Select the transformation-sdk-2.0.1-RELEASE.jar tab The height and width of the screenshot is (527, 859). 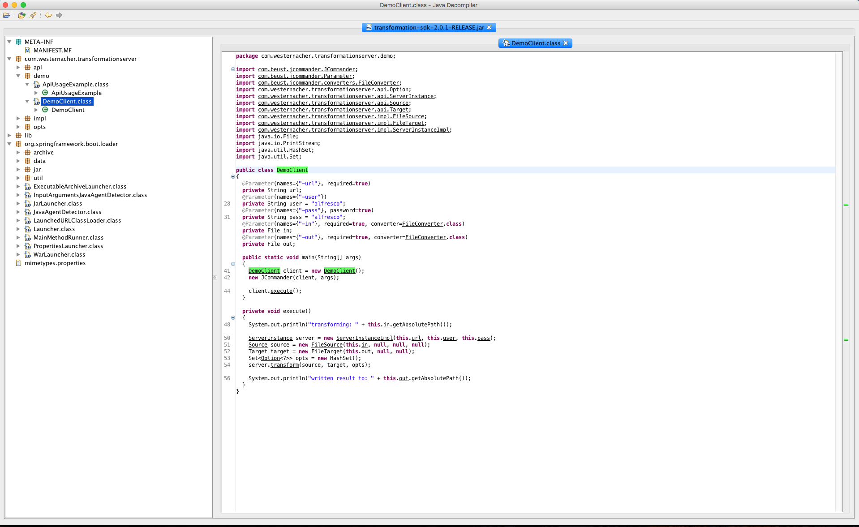point(429,28)
